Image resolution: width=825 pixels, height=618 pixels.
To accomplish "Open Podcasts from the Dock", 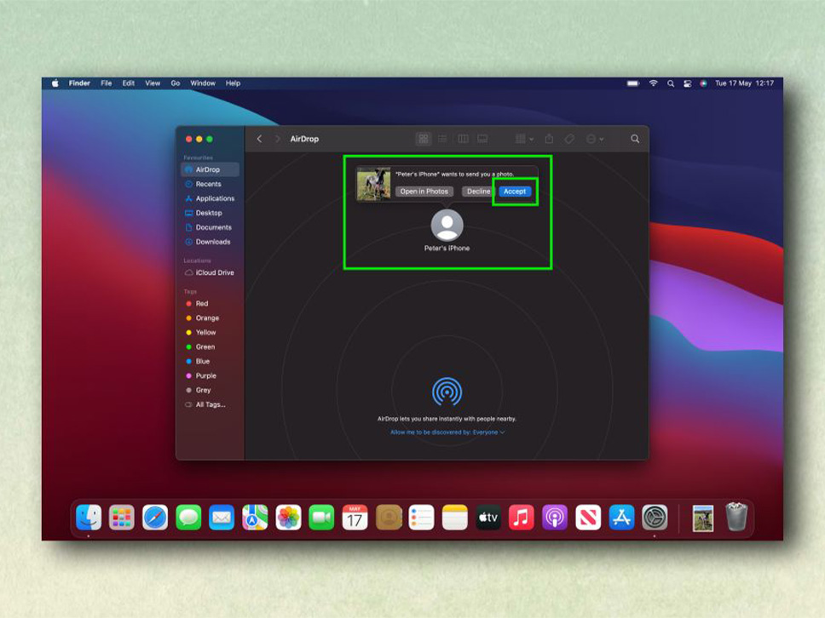I will [x=555, y=518].
